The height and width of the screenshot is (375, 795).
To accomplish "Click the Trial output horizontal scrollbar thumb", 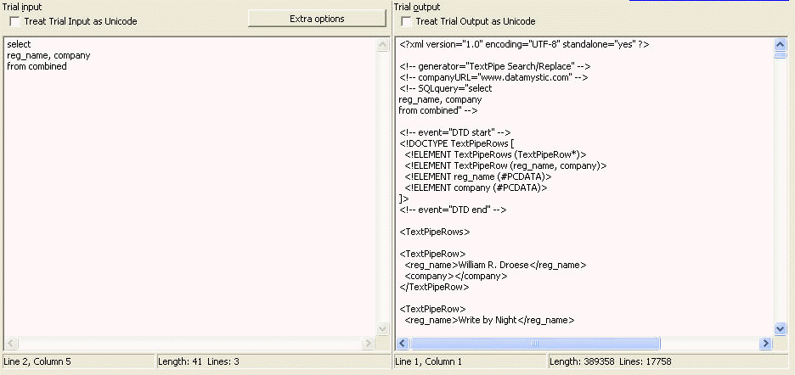I will coord(535,343).
